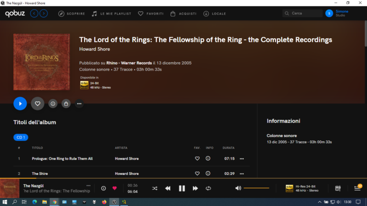This screenshot has height=206, width=367.
Task: Skip to the next track
Action: click(195, 188)
